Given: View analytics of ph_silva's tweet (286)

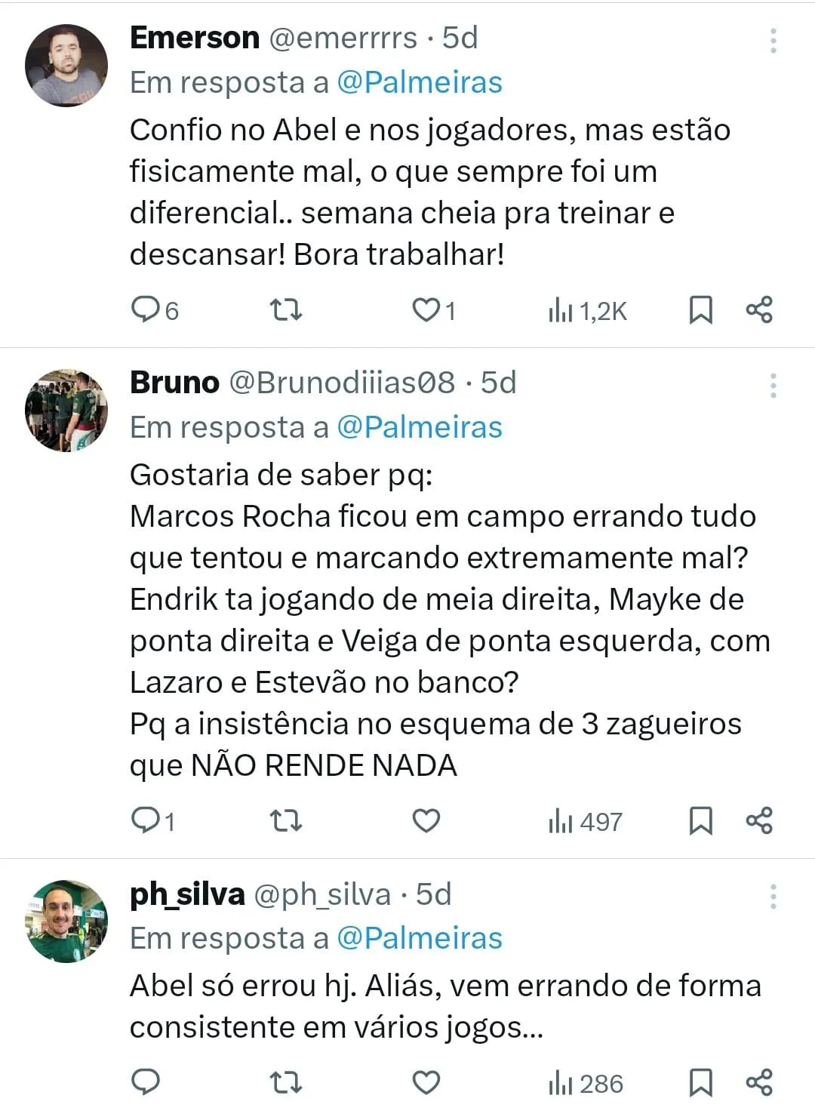Looking at the screenshot, I should coord(586,1084).
